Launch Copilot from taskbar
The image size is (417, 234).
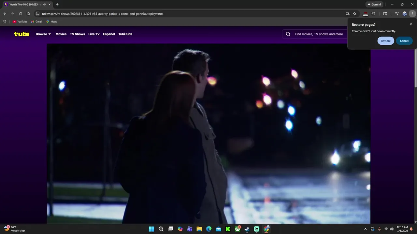click(180, 229)
